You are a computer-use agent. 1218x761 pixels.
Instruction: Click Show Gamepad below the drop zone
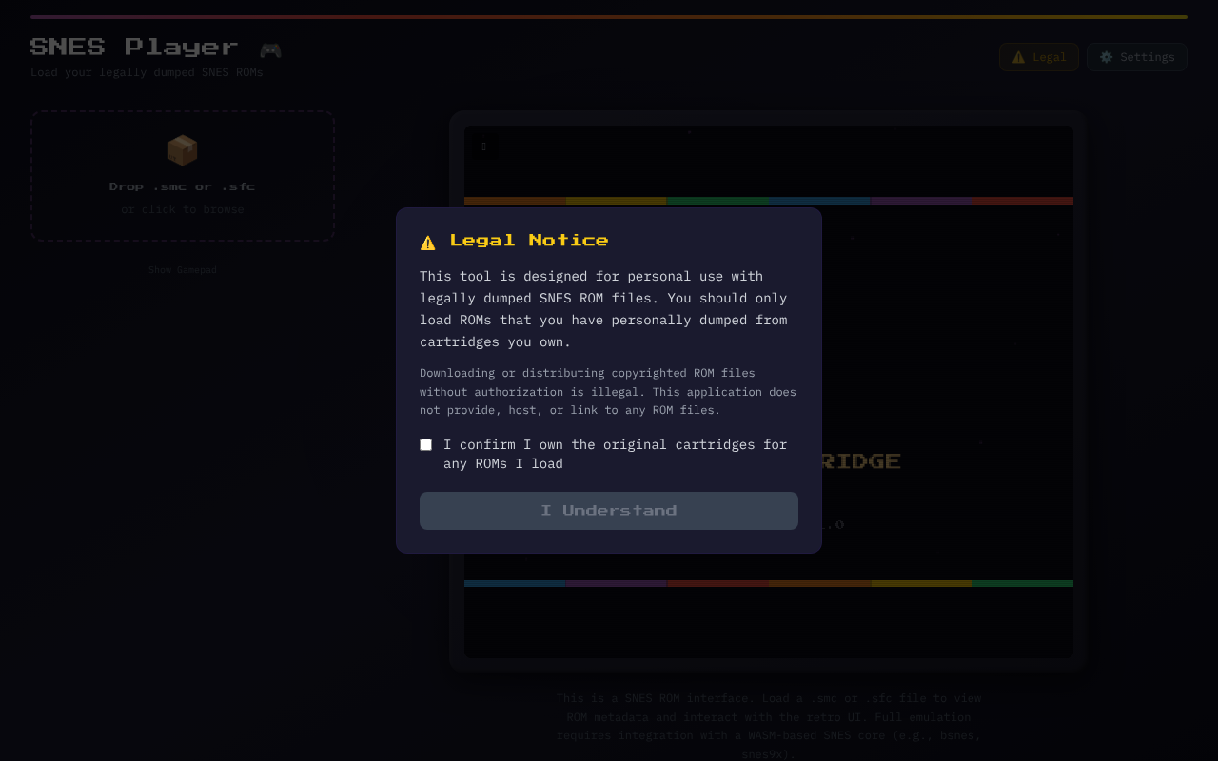click(x=182, y=269)
